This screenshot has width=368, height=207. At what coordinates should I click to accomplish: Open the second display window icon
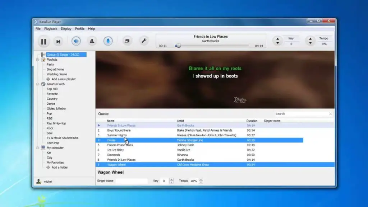127,41
